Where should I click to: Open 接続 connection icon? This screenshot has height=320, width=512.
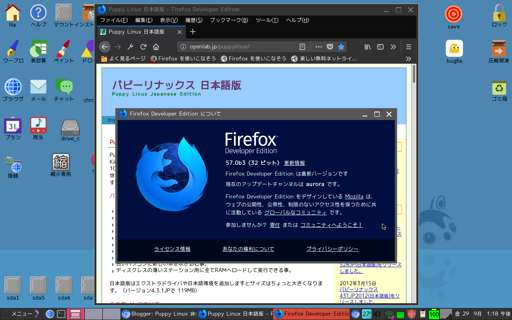pos(13,167)
